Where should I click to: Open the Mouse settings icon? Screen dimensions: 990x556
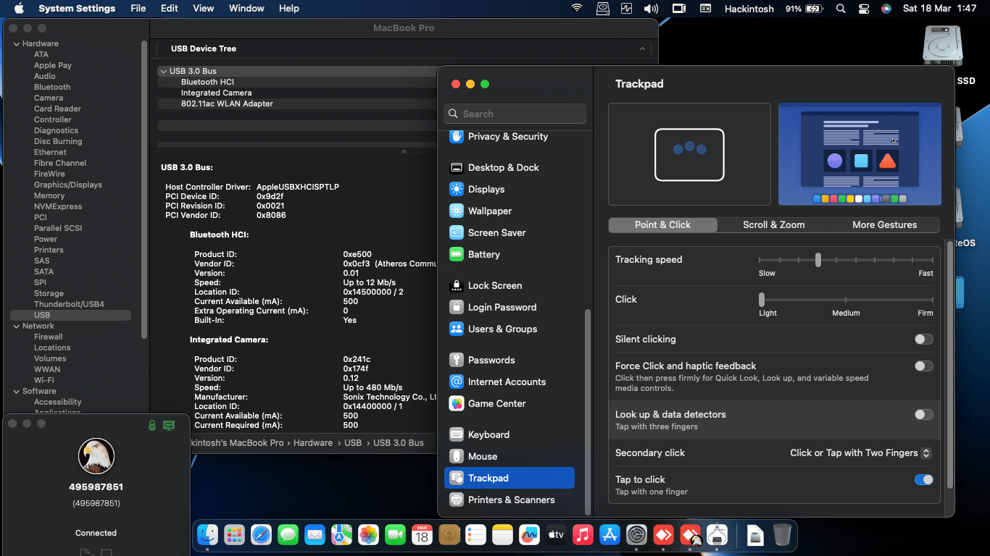tap(456, 456)
